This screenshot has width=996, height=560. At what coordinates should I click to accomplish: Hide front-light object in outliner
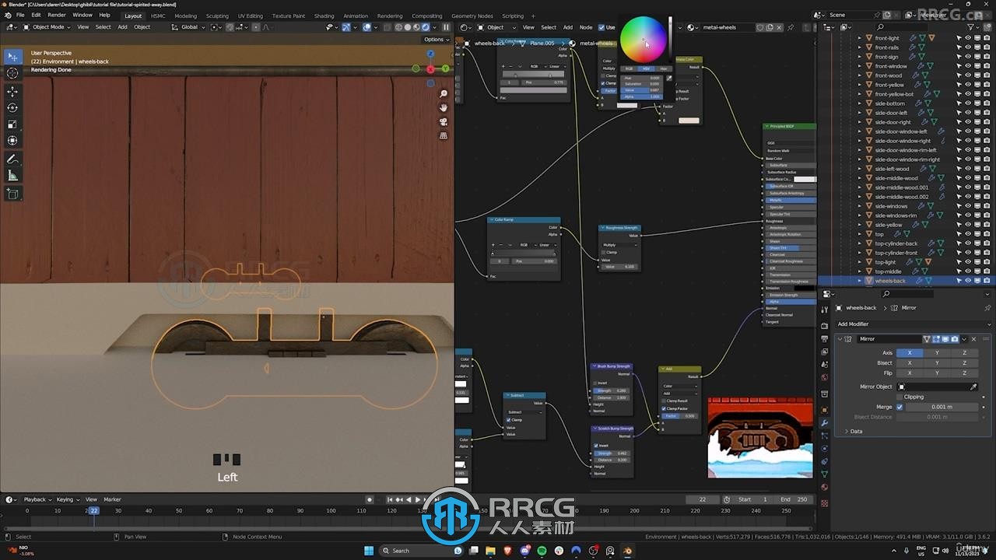(969, 38)
